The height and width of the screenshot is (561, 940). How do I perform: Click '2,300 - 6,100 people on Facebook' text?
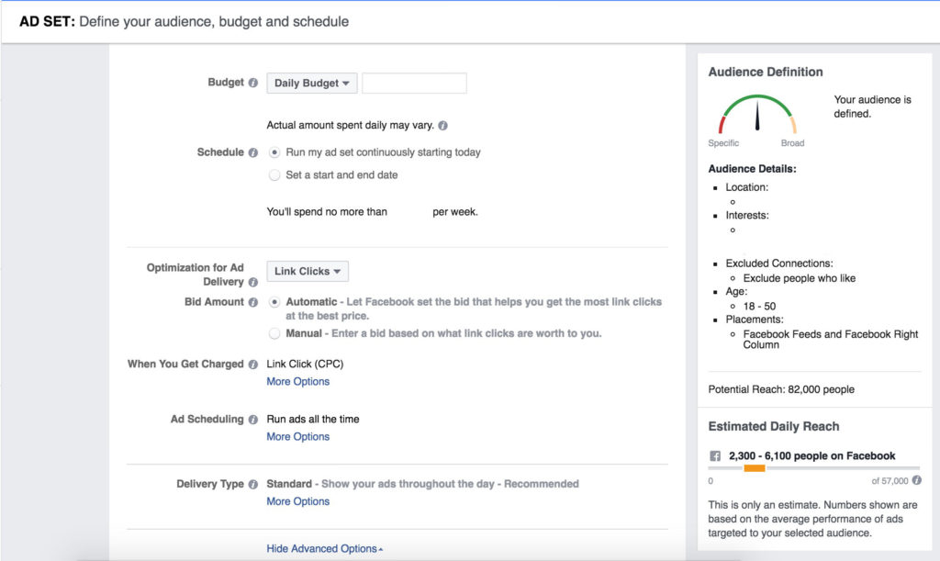click(811, 456)
